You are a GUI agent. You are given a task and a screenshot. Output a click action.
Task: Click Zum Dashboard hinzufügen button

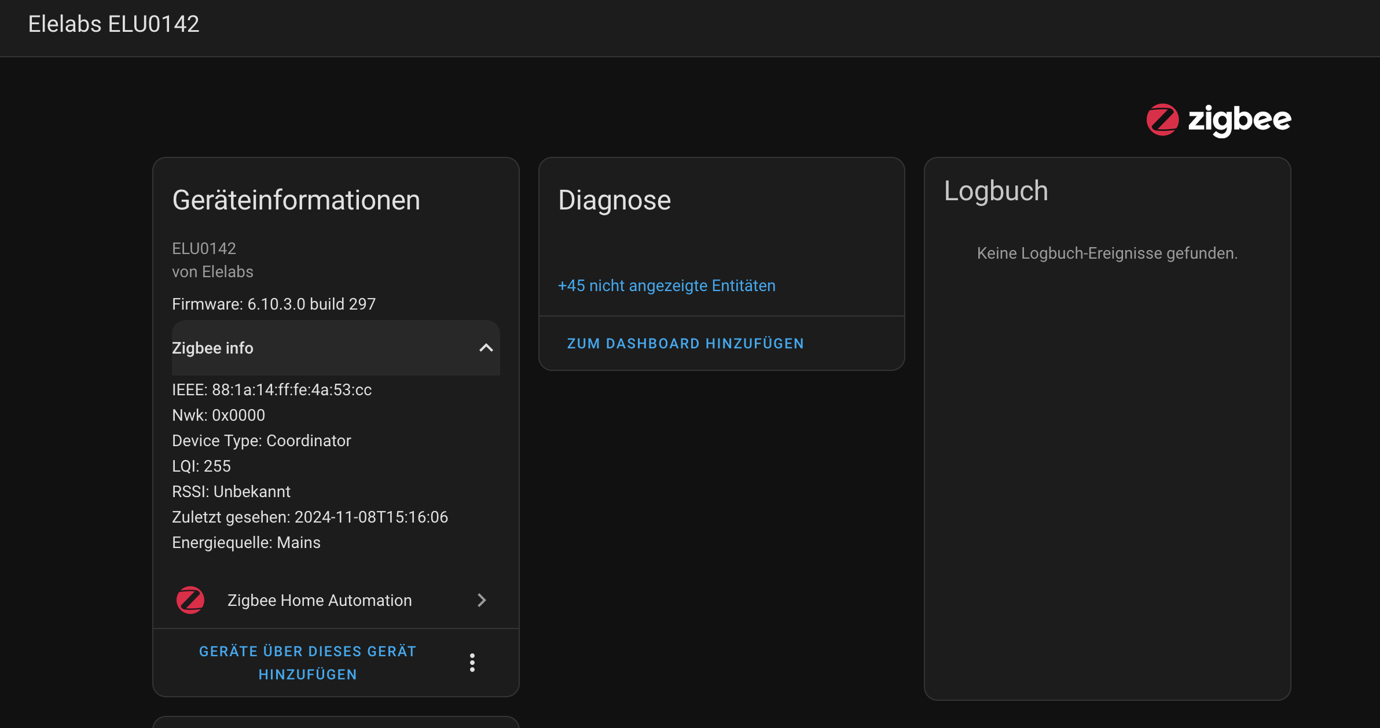point(685,344)
